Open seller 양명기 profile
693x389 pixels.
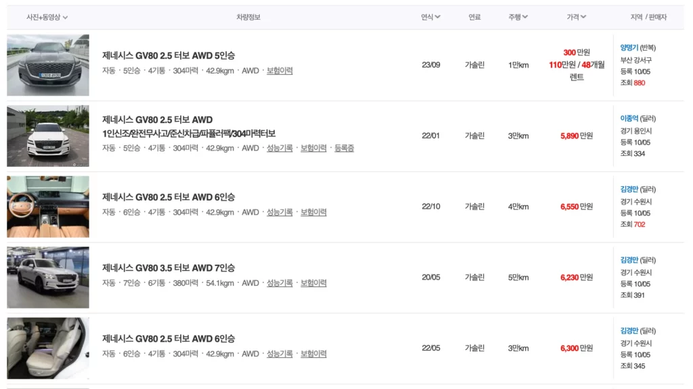629,48
